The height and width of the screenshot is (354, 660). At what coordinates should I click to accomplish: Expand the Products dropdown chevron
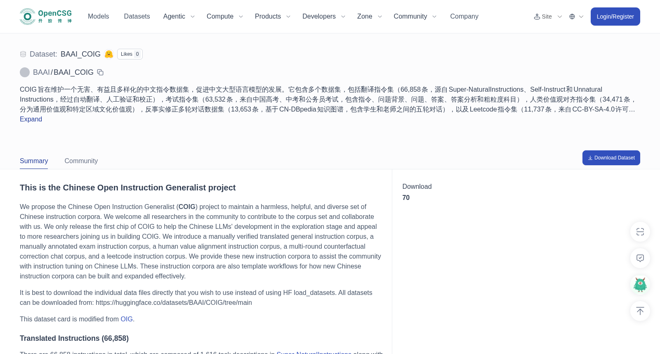[x=288, y=17]
